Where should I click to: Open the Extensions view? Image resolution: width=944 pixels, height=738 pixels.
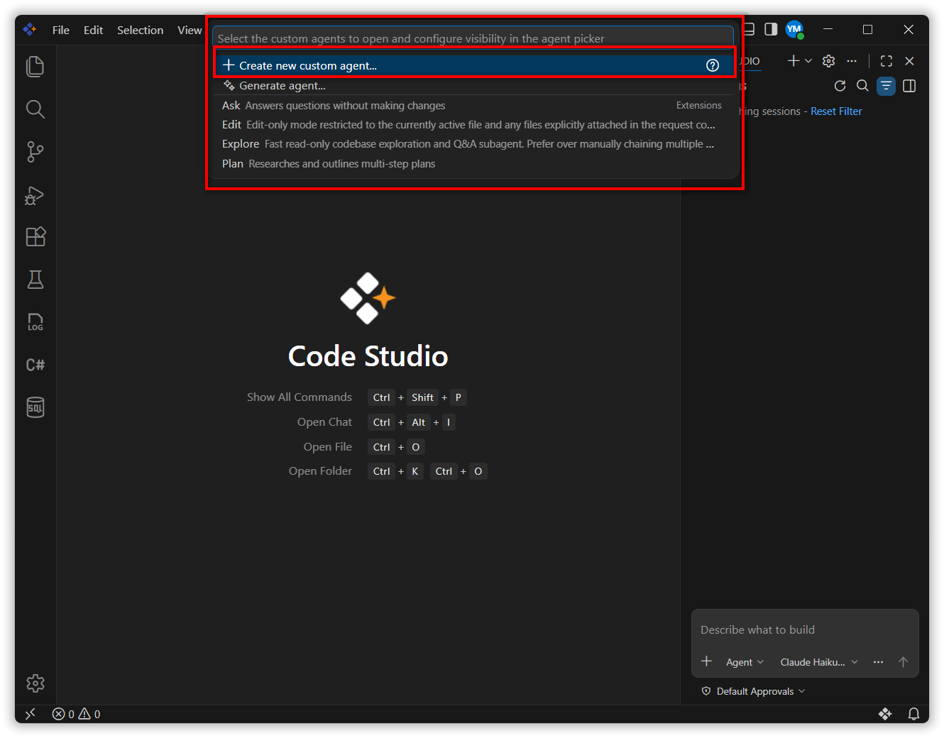(x=35, y=237)
